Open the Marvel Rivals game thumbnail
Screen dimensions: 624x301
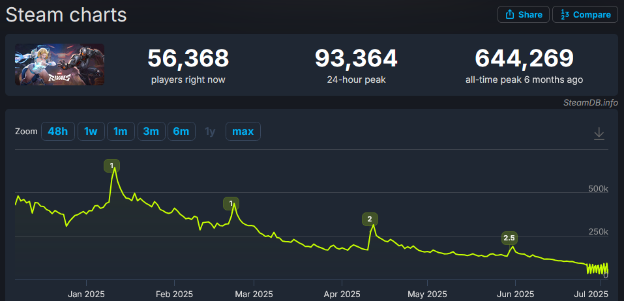(60, 64)
